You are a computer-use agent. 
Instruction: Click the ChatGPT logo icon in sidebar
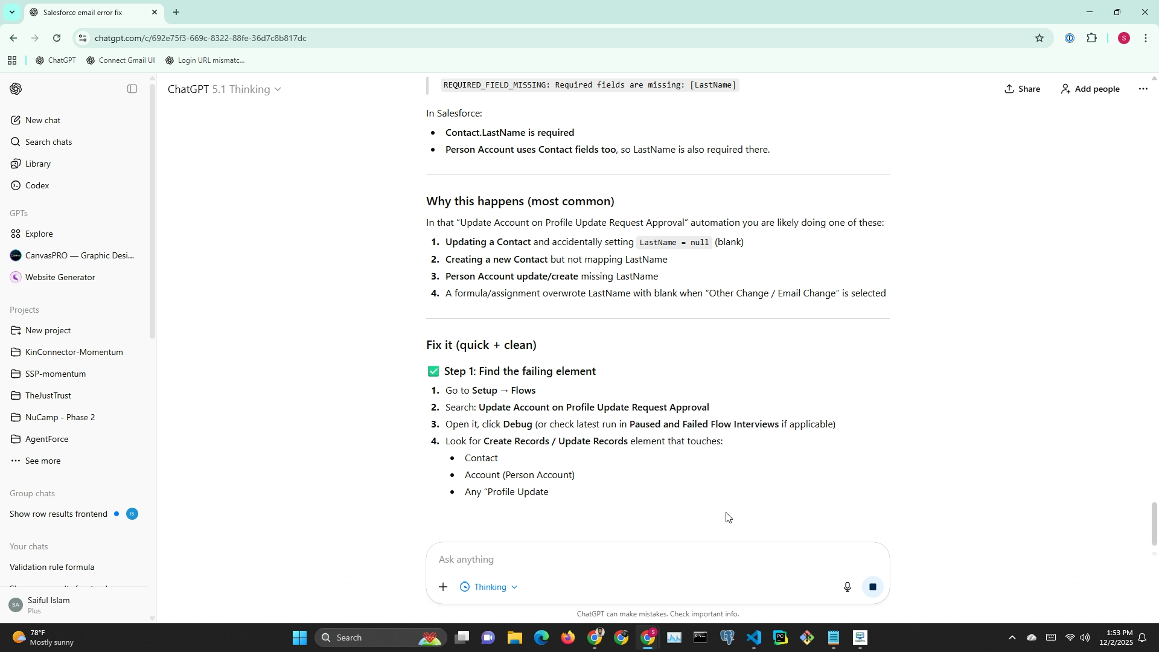(x=16, y=89)
